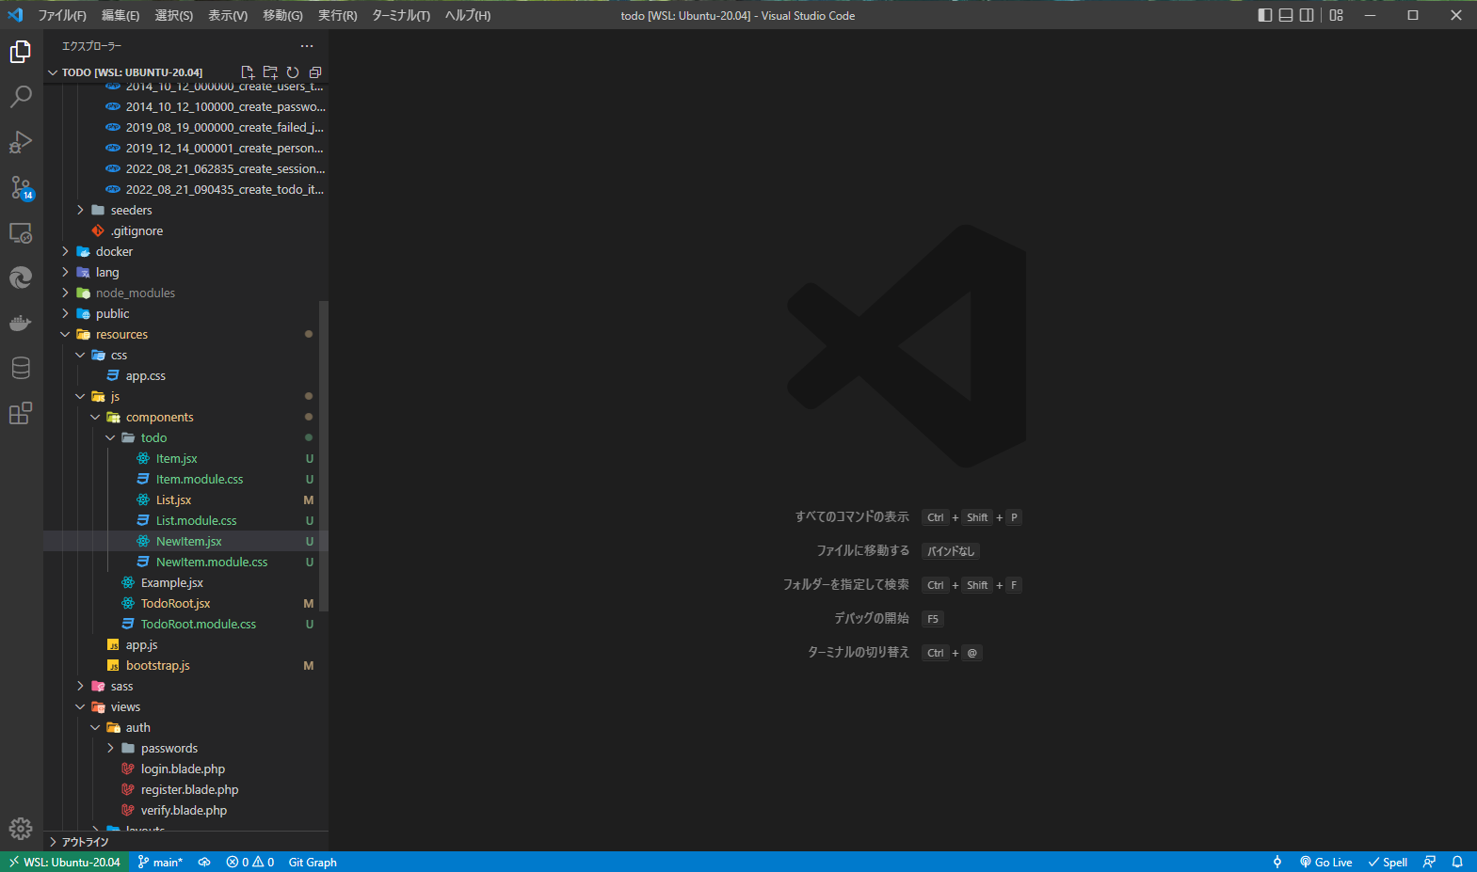Open app.css file
Screen dimensions: 1477x872
tap(185, 376)
